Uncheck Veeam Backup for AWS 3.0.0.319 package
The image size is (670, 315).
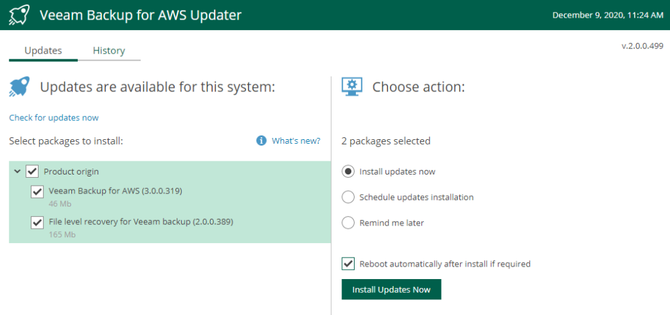point(37,191)
